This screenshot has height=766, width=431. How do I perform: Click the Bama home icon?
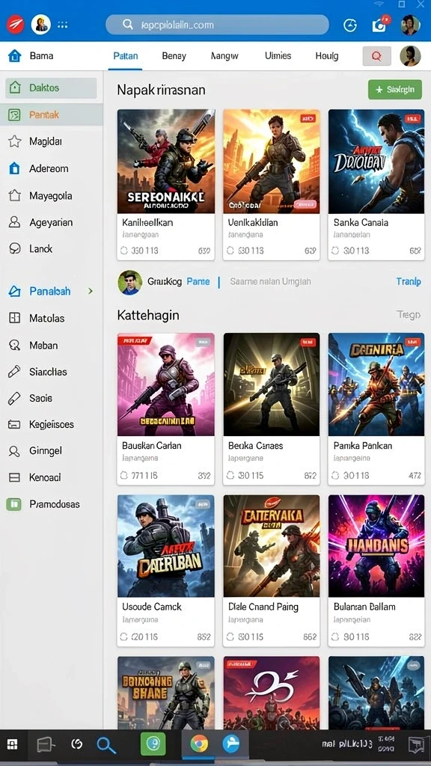(15, 55)
